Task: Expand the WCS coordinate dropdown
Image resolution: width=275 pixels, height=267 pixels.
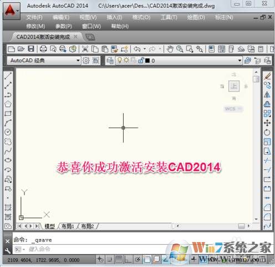Action: click(240, 109)
